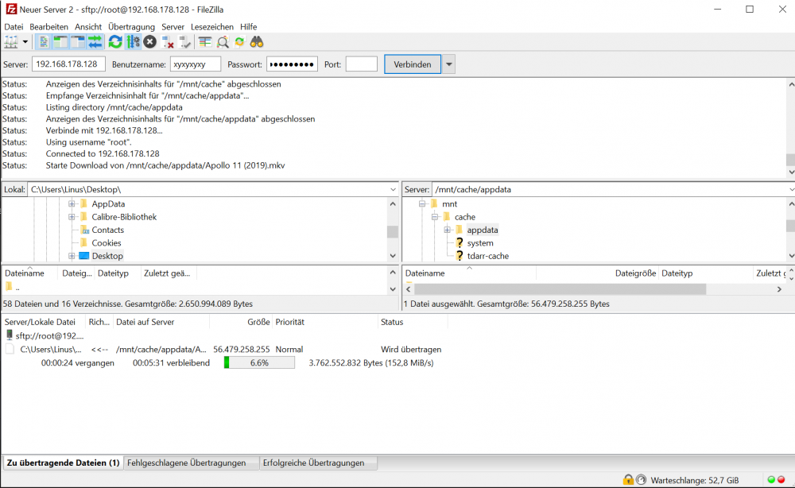Focus the Benutzername input field
Screen dimensions: 795x488
tap(196, 64)
